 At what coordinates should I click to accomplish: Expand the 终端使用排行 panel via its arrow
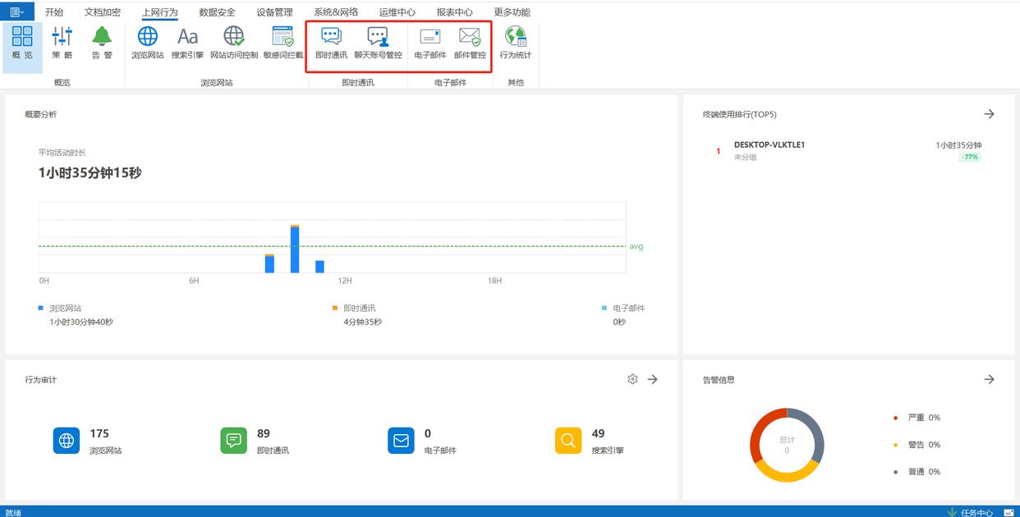tap(989, 114)
